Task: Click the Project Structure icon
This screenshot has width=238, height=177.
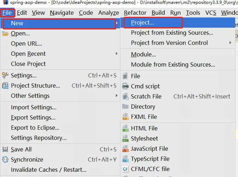Action: [x=5, y=86]
